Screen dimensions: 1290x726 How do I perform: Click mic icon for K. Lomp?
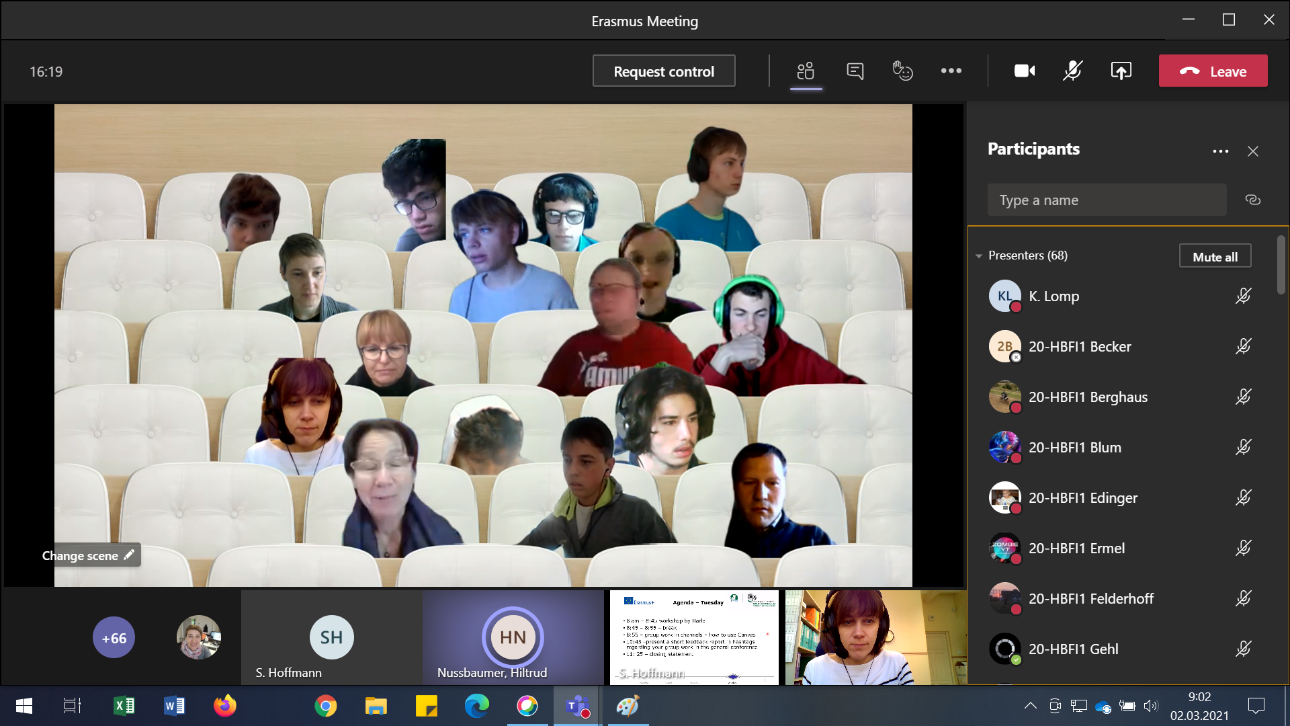(1243, 296)
